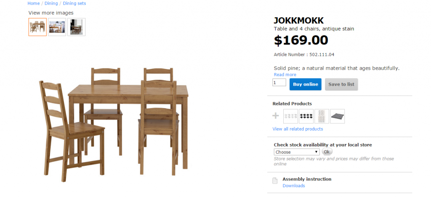This screenshot has width=431, height=199.
Task: View the kitchen scene thumbnail image
Action: 57,27
